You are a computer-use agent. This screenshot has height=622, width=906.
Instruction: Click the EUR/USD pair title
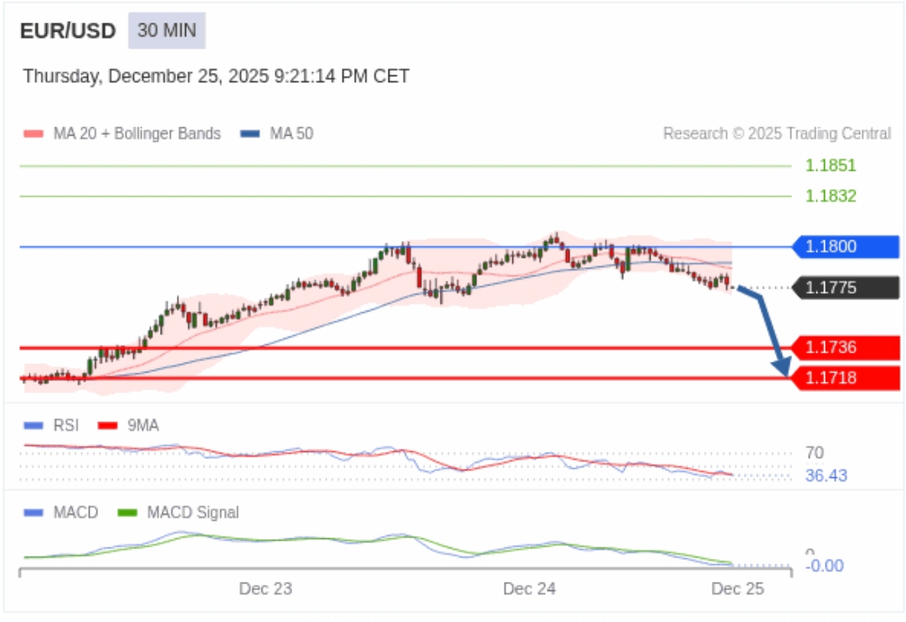(x=68, y=31)
